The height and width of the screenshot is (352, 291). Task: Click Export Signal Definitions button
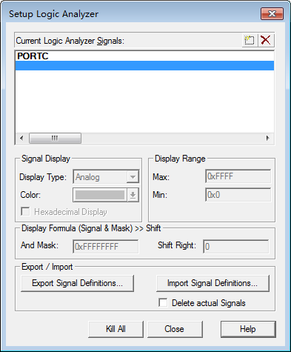tap(78, 283)
